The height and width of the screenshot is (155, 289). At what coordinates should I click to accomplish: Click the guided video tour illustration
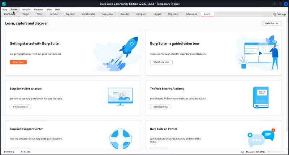(x=257, y=53)
